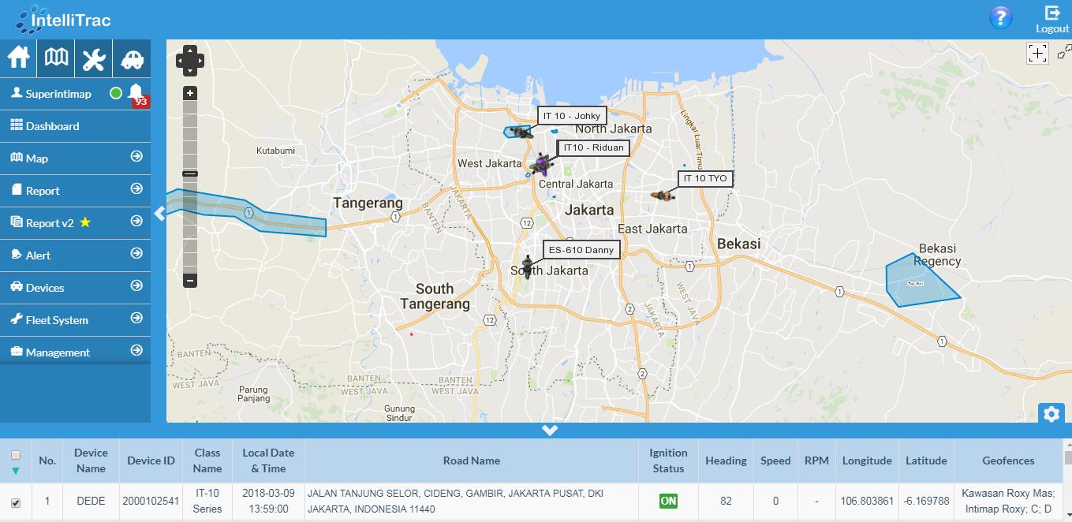Click the green online status indicator

coord(116,94)
